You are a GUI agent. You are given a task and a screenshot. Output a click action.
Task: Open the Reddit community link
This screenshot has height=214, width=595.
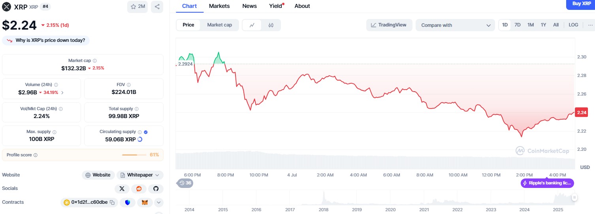point(139,189)
